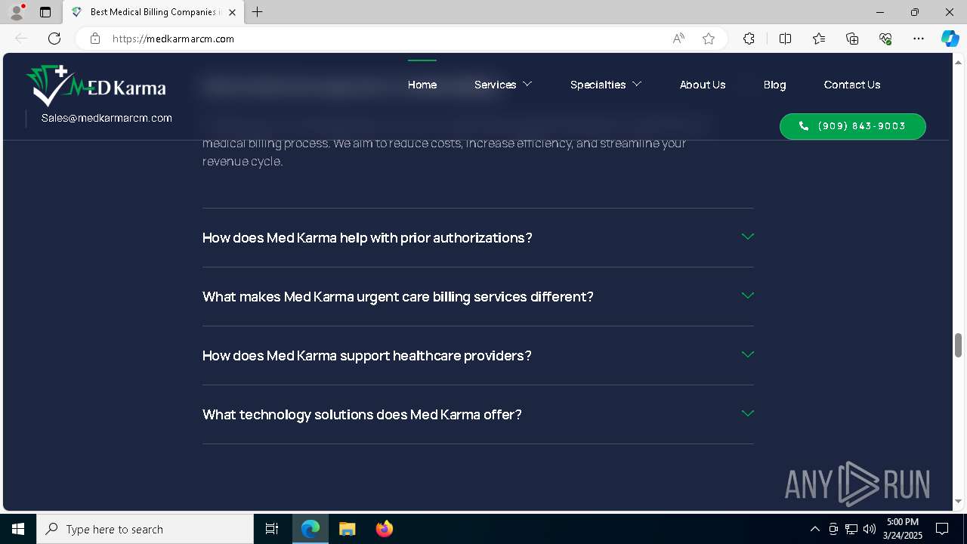Open the notification center
Screen dimensions: 967x544
click(942, 529)
